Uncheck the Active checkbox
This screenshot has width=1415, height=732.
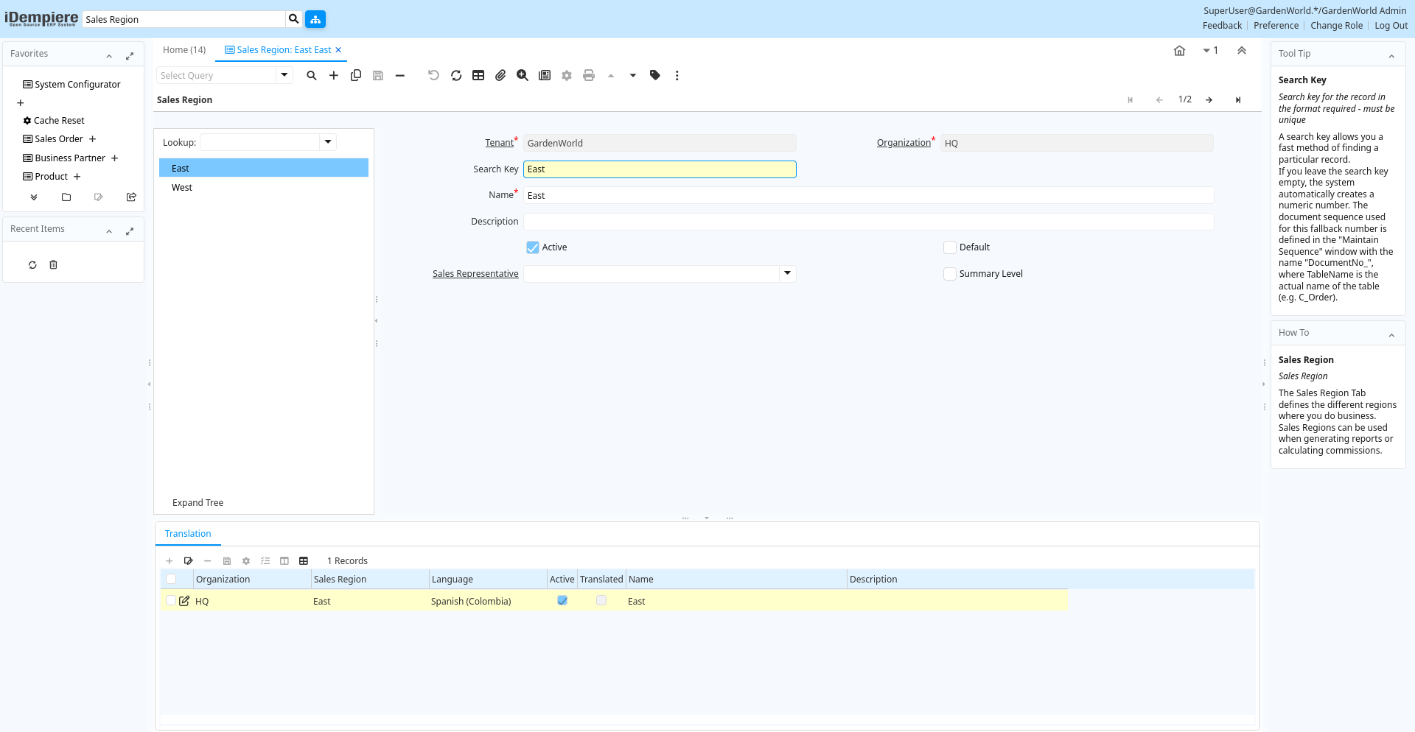tap(533, 247)
